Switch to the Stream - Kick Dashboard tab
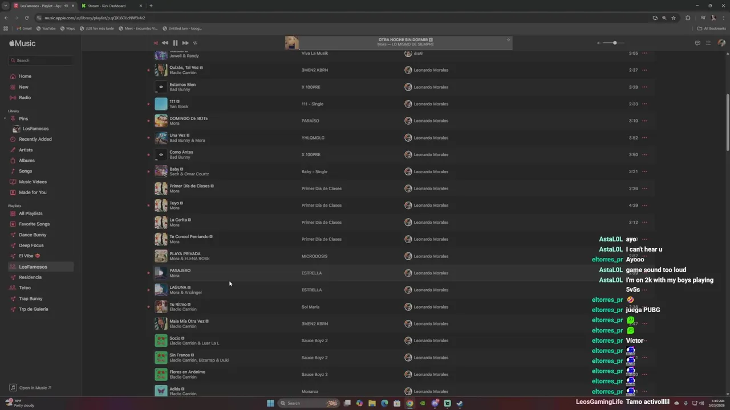730x410 pixels. 111,6
